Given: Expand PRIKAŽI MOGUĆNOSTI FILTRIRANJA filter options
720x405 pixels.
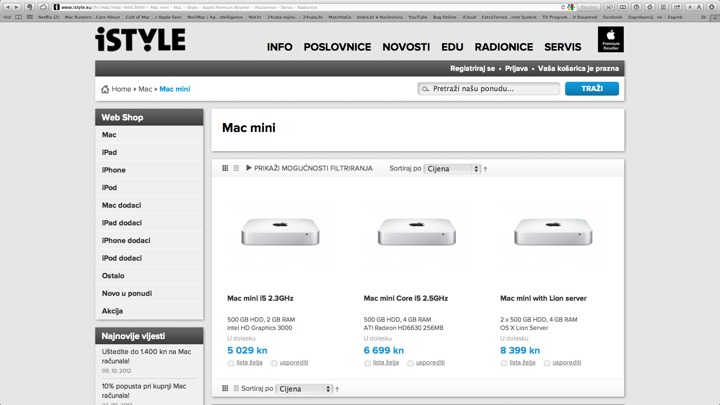Looking at the screenshot, I should pyautogui.click(x=309, y=168).
